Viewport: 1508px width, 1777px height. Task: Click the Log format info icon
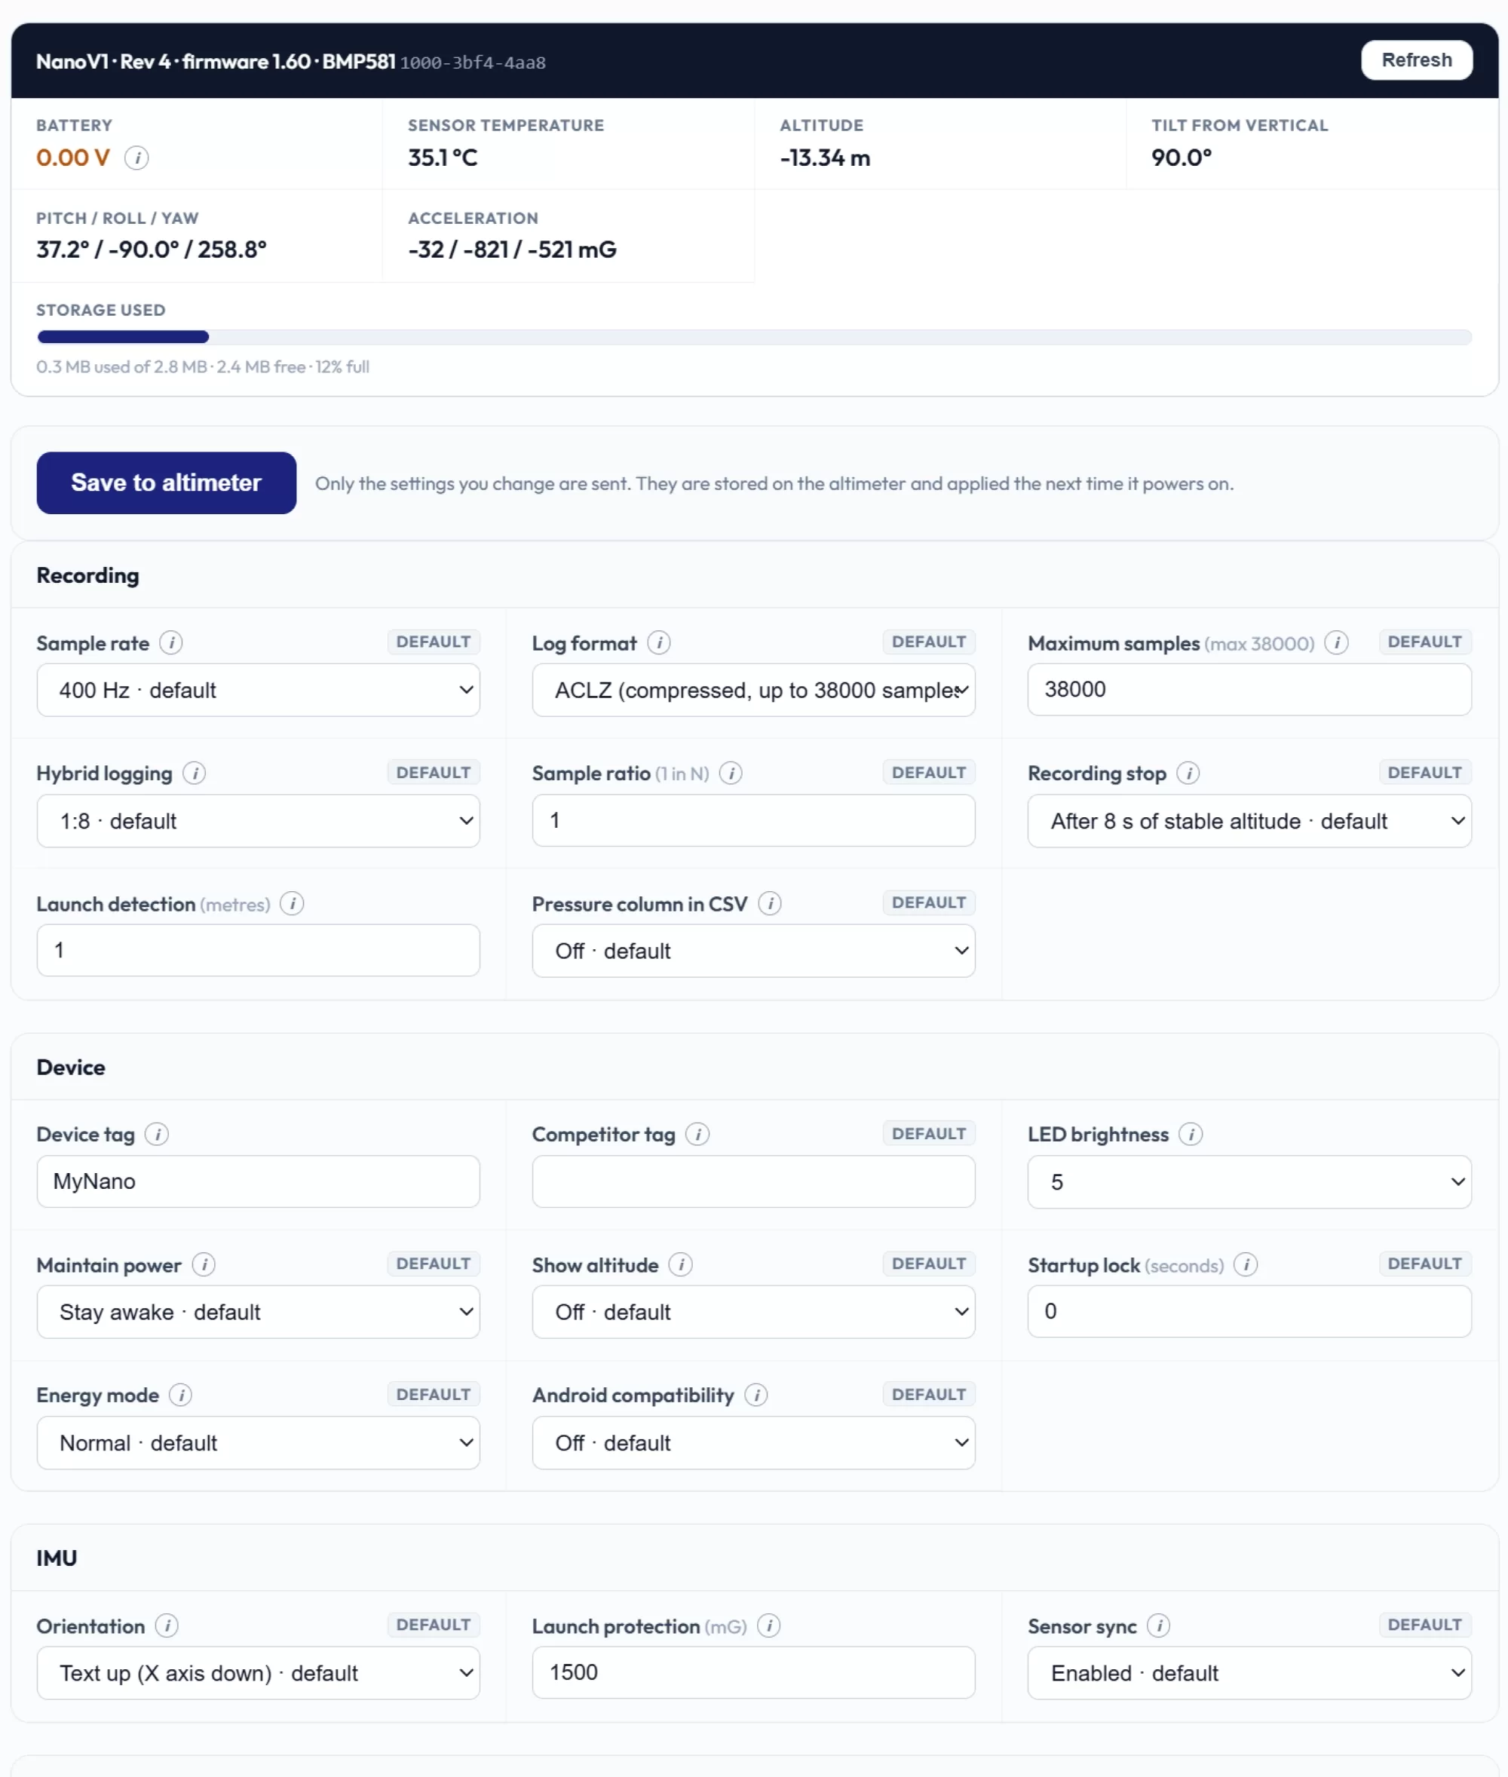[x=658, y=643]
